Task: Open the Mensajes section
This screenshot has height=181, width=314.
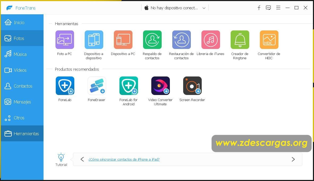Action: [22, 102]
